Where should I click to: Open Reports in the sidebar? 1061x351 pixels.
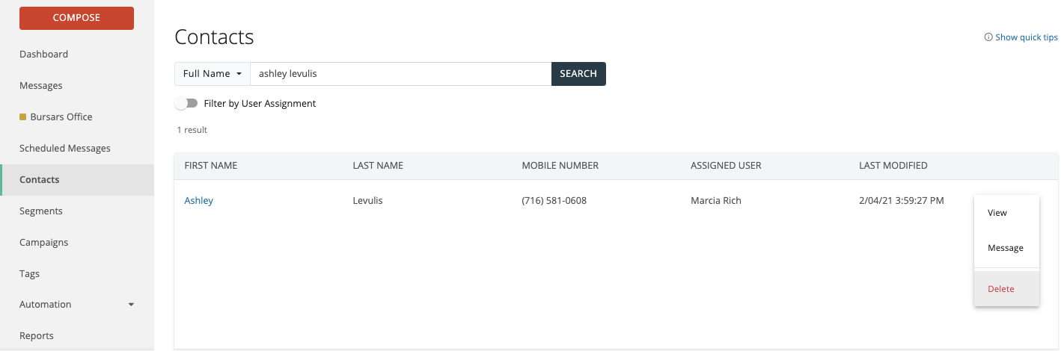tap(37, 335)
